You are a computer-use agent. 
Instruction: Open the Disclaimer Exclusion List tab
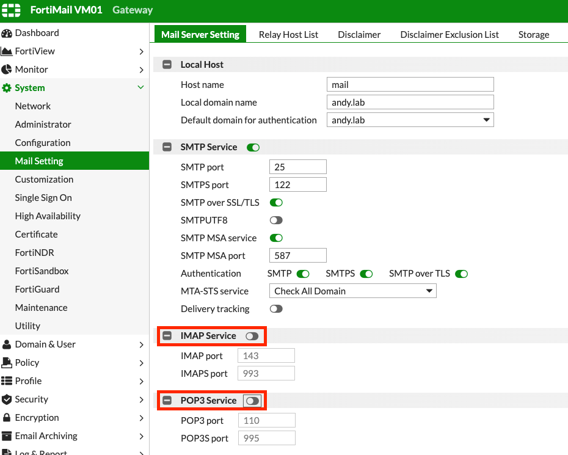coord(449,34)
